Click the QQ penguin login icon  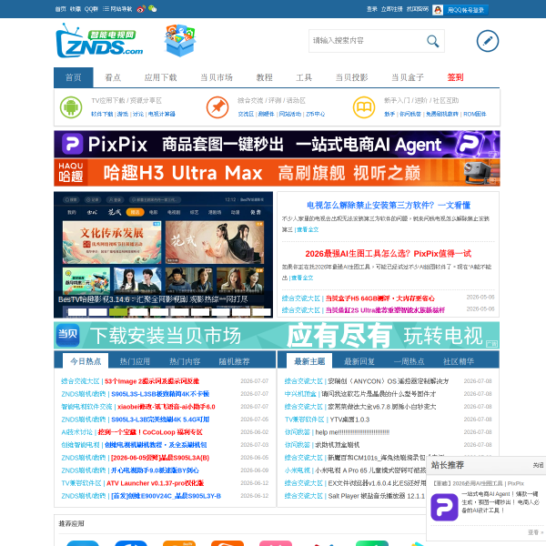click(x=438, y=10)
